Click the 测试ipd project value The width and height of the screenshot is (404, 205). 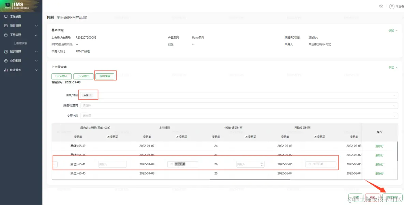[x=313, y=37]
